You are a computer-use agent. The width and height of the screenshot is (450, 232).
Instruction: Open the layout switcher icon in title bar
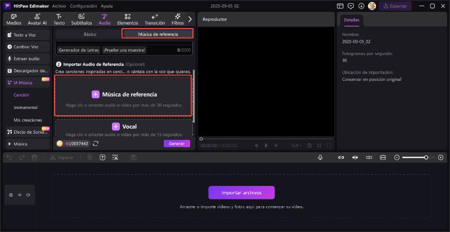pos(340,6)
